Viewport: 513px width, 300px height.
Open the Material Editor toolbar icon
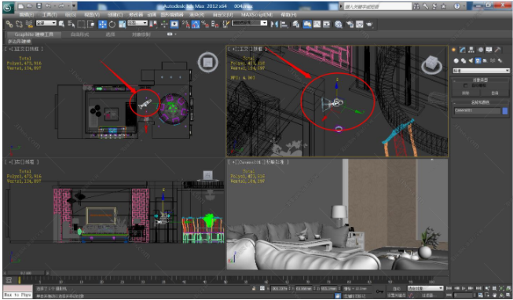tap(339, 24)
